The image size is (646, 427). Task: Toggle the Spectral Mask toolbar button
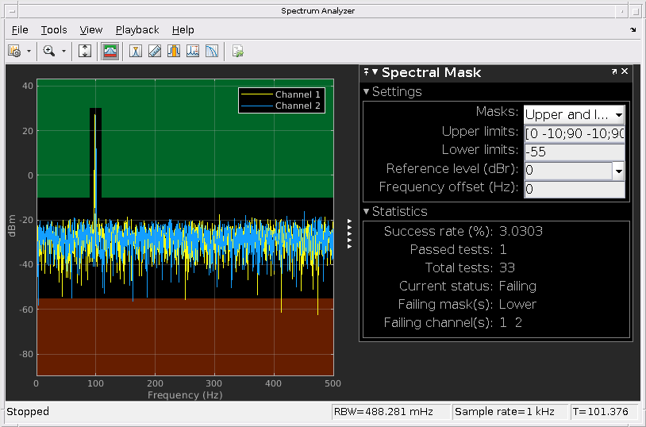[110, 51]
